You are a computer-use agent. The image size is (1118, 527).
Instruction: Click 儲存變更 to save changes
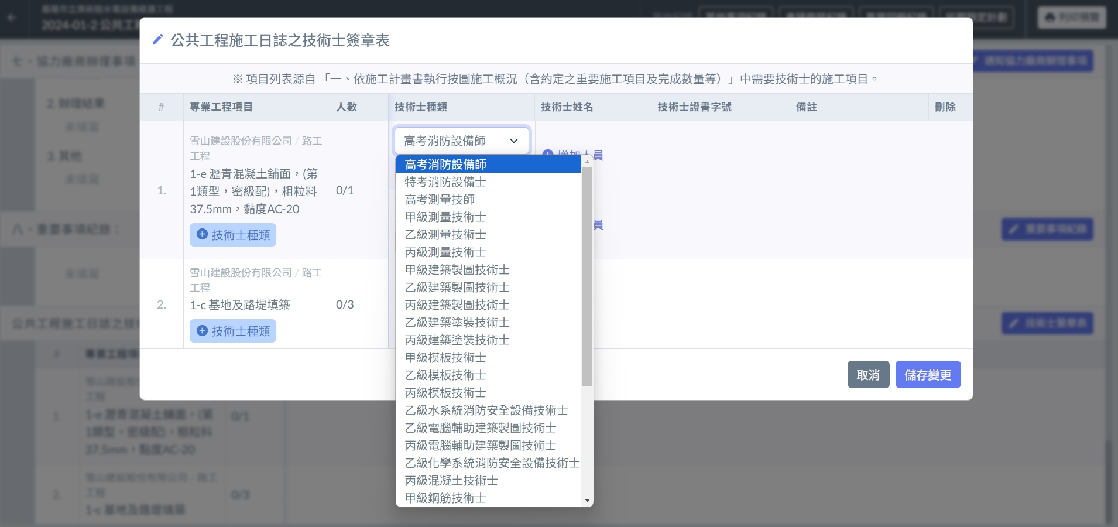(928, 375)
